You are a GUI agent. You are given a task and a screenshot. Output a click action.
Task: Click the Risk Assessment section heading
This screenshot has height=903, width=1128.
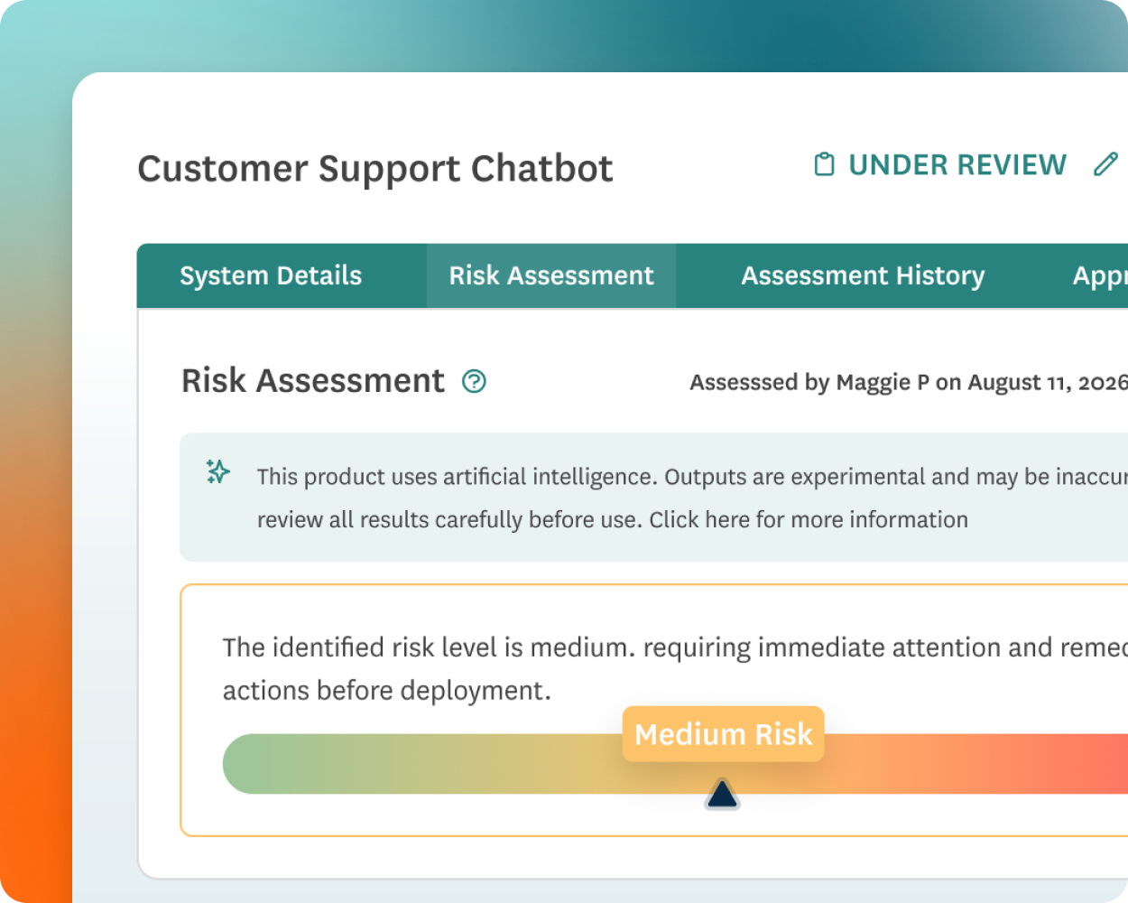tap(313, 381)
